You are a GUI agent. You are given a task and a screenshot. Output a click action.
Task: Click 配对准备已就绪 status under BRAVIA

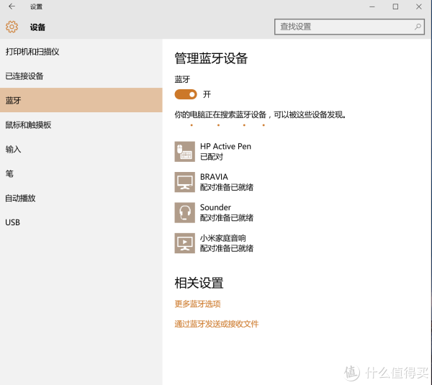227,187
